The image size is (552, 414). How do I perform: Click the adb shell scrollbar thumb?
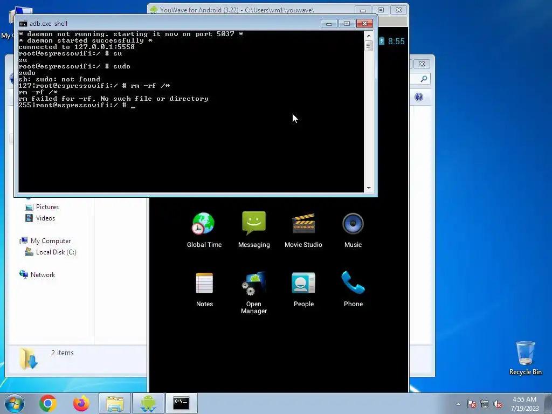click(x=369, y=46)
